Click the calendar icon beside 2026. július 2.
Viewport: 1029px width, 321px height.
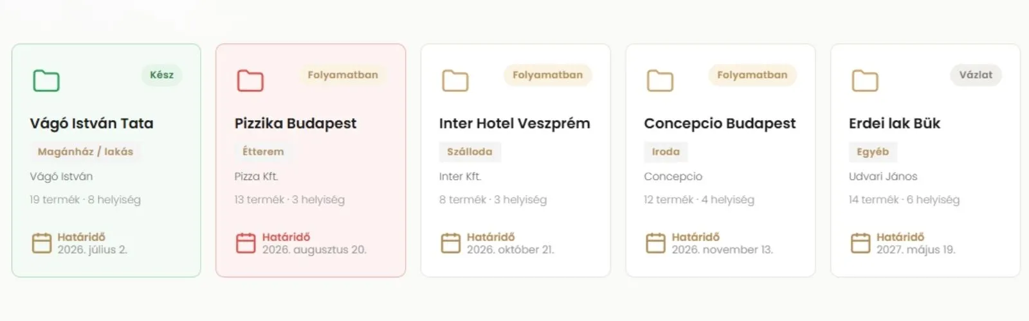point(42,243)
